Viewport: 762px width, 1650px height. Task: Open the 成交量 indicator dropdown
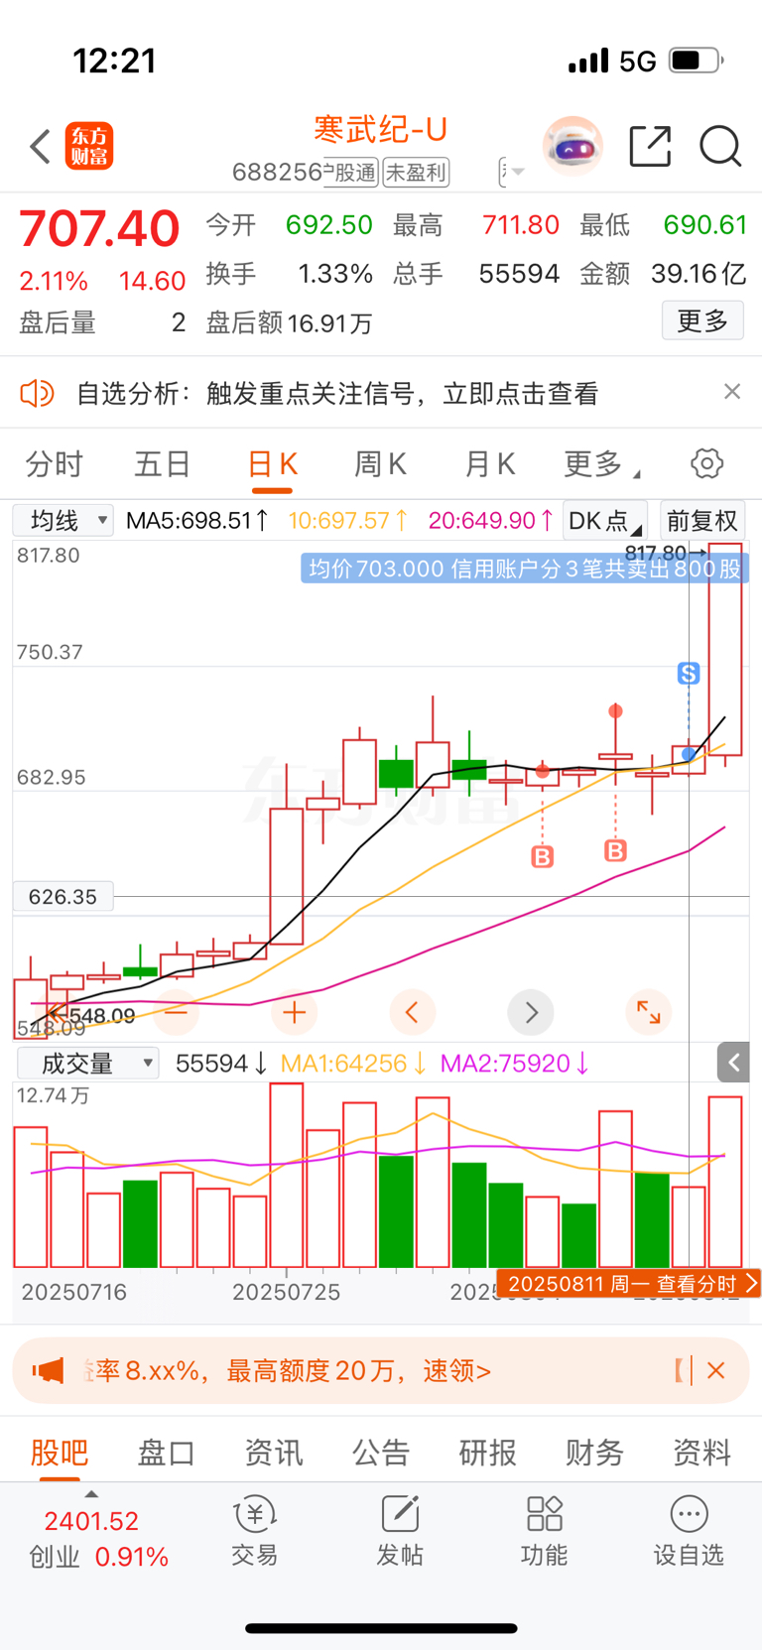point(87,1063)
